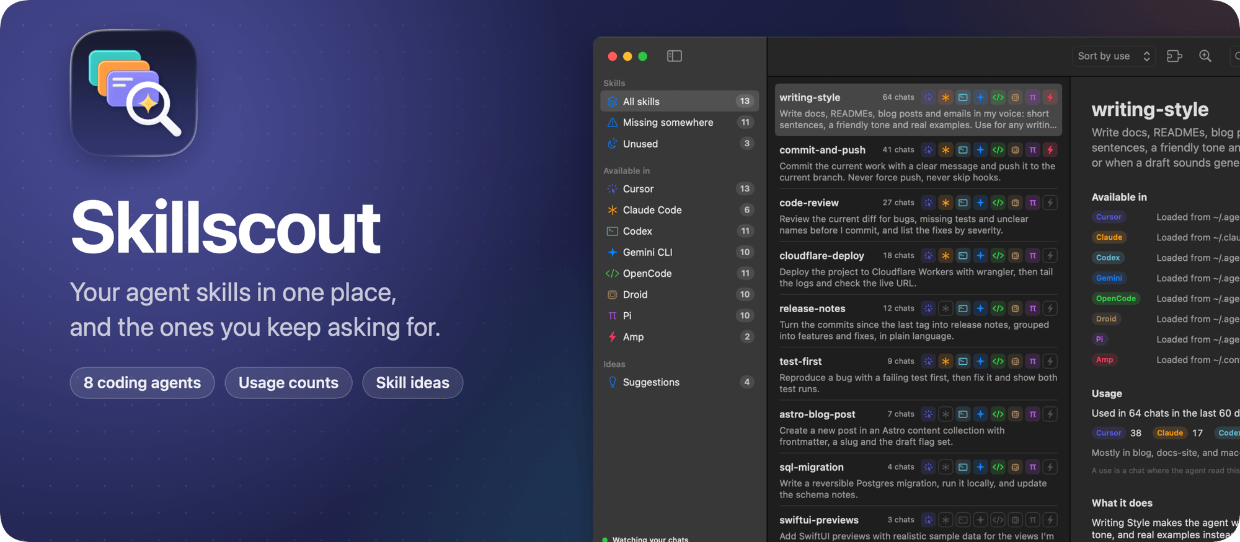Filter by Droid in sidebar
1240x542 pixels.
(680, 294)
